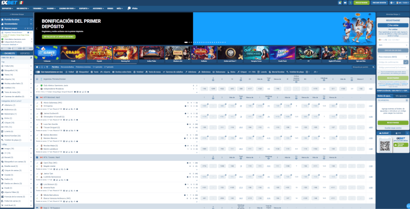
Task: Click the phone number input field
Action: 395,40
